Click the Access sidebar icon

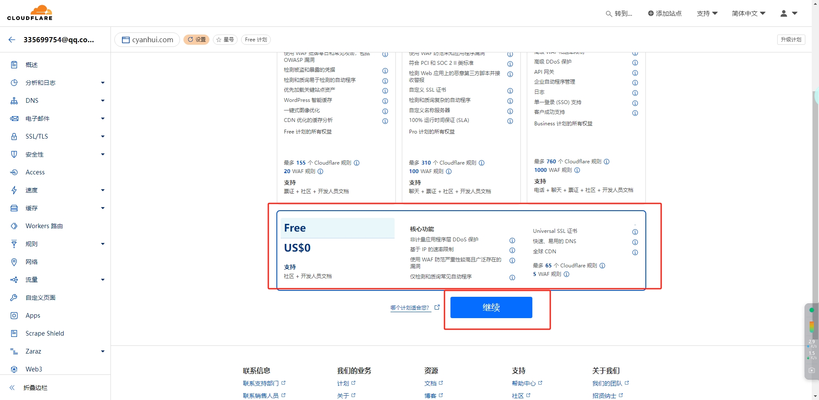tap(14, 172)
